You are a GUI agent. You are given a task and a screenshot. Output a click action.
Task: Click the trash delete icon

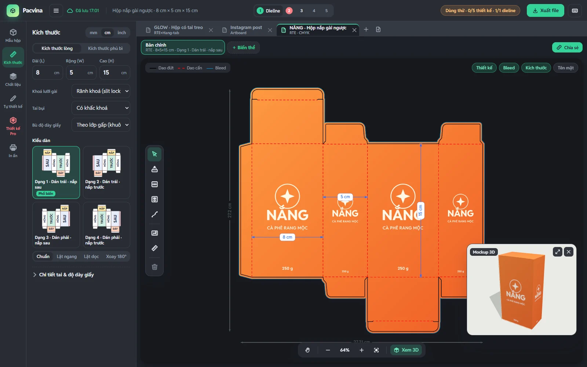[154, 267]
